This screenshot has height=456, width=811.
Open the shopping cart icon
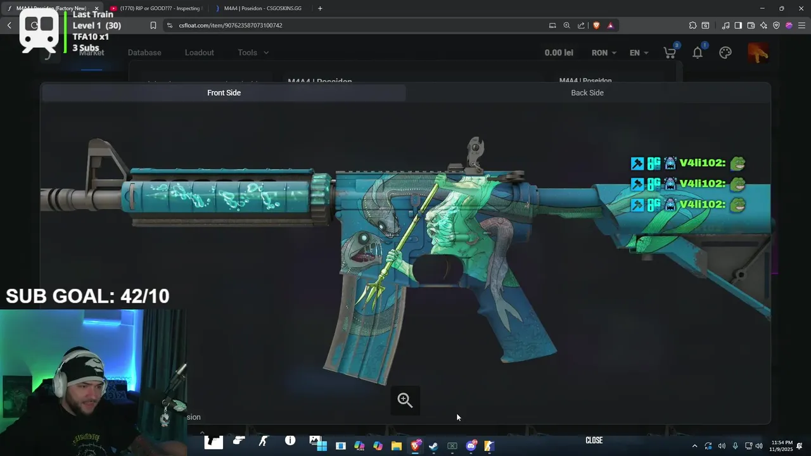point(670,53)
